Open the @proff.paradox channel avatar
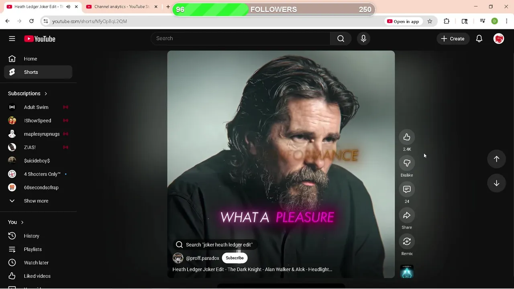514x289 pixels. point(178,258)
